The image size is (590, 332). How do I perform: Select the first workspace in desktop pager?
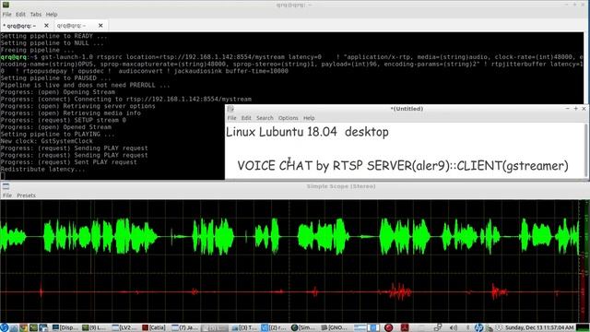(360, 327)
